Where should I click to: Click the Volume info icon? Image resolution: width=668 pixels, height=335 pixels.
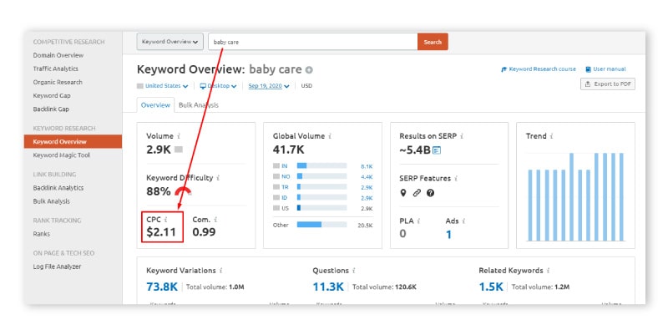point(179,136)
